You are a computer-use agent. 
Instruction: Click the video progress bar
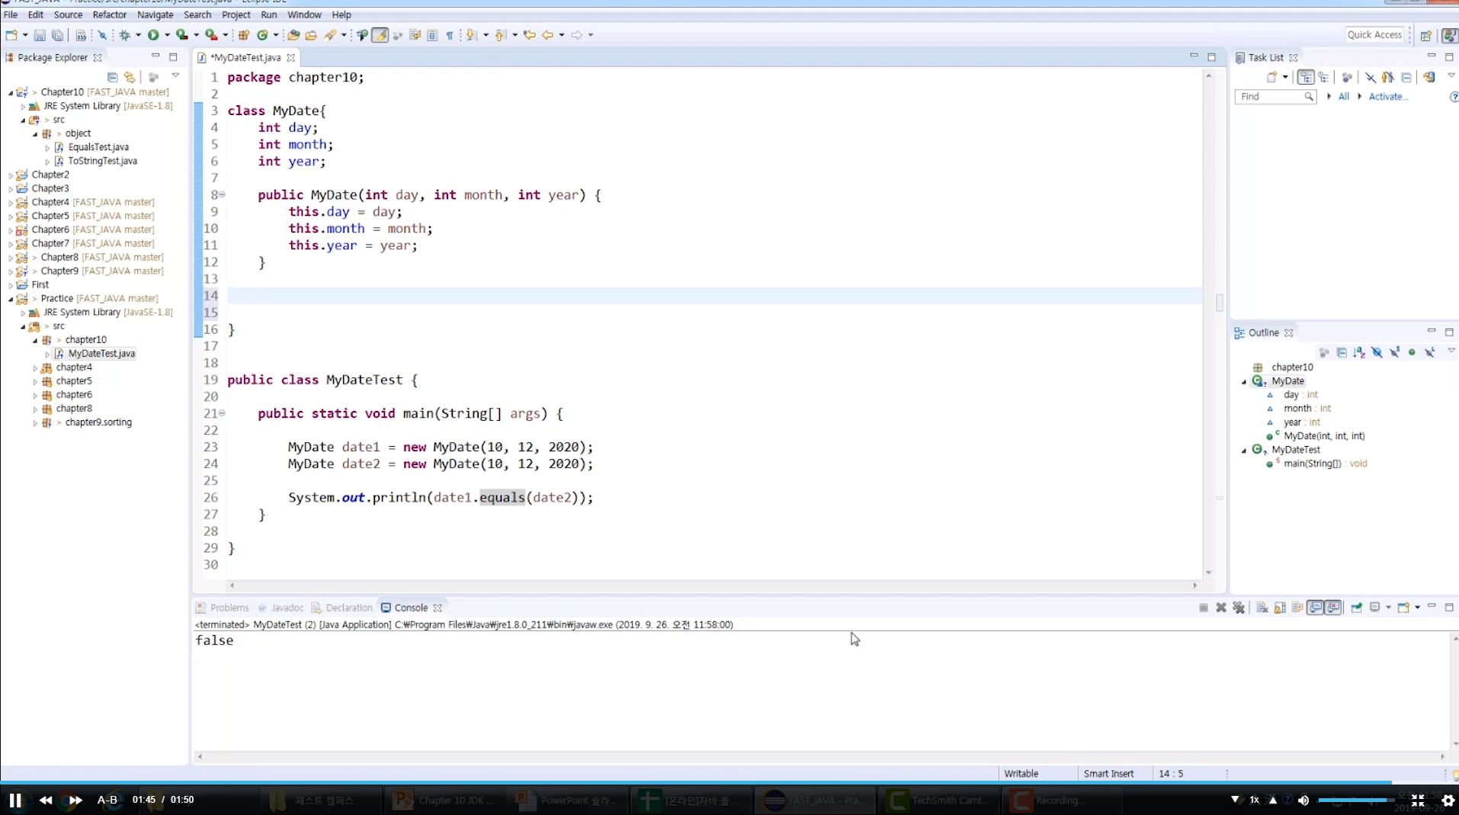coord(729,782)
